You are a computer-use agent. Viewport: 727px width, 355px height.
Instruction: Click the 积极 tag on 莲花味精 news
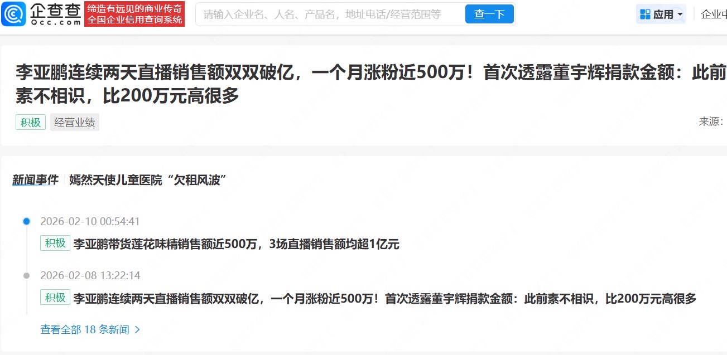click(x=55, y=244)
